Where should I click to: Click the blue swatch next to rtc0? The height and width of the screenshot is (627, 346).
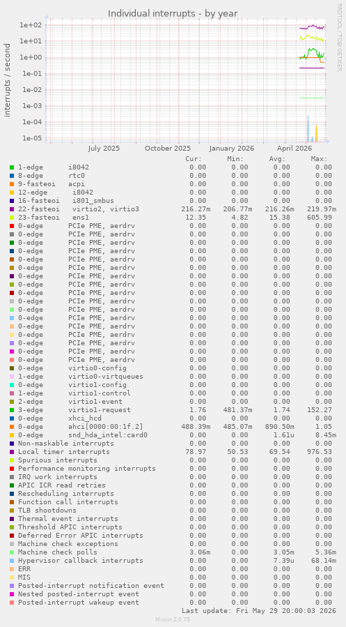coord(12,176)
